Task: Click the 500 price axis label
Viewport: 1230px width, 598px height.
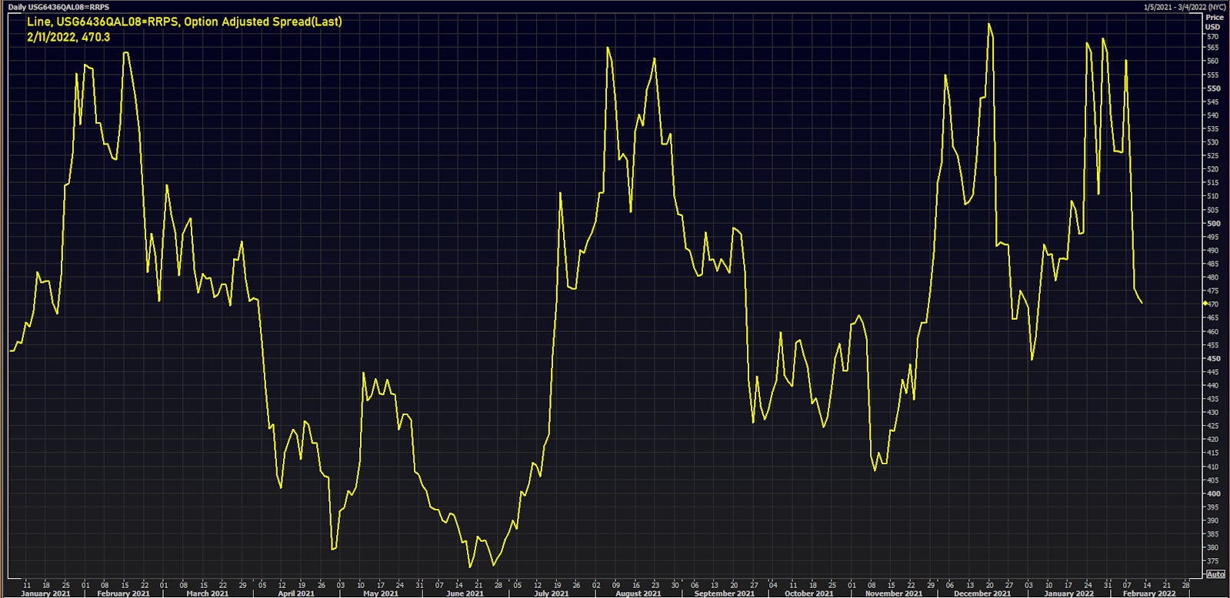Action: 1213,224
